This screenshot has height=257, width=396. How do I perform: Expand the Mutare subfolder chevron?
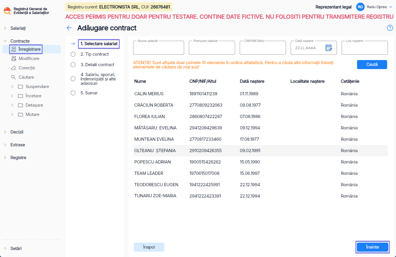12,115
